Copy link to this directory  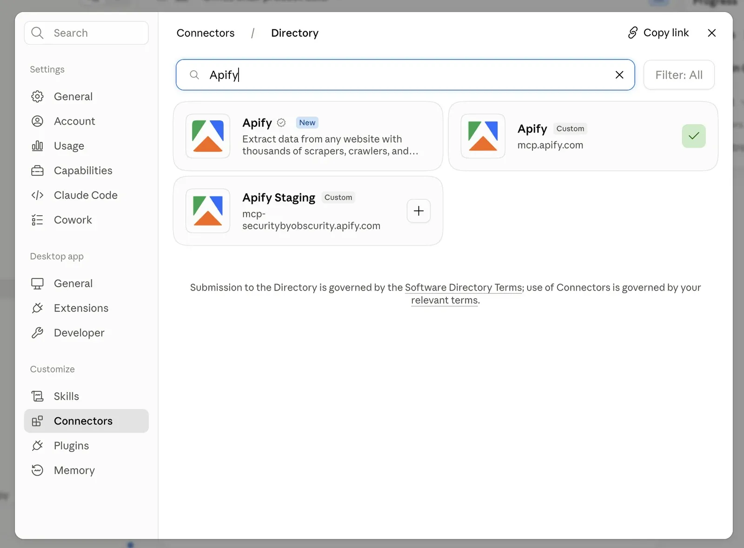[658, 33]
